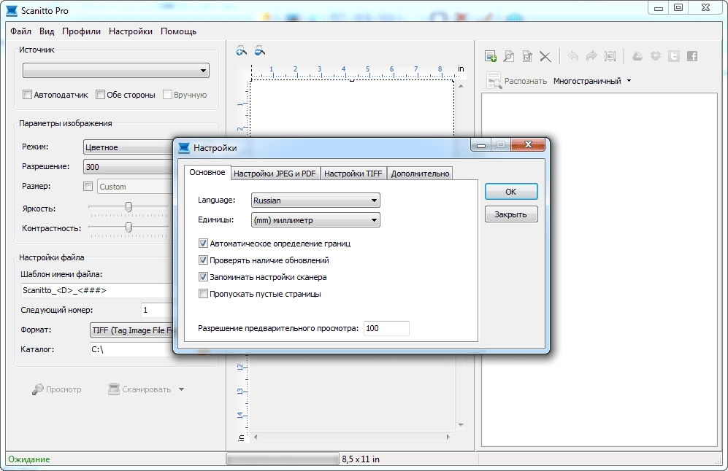The height and width of the screenshot is (471, 728).
Task: Click the Dropbox upload icon
Action: [656, 57]
